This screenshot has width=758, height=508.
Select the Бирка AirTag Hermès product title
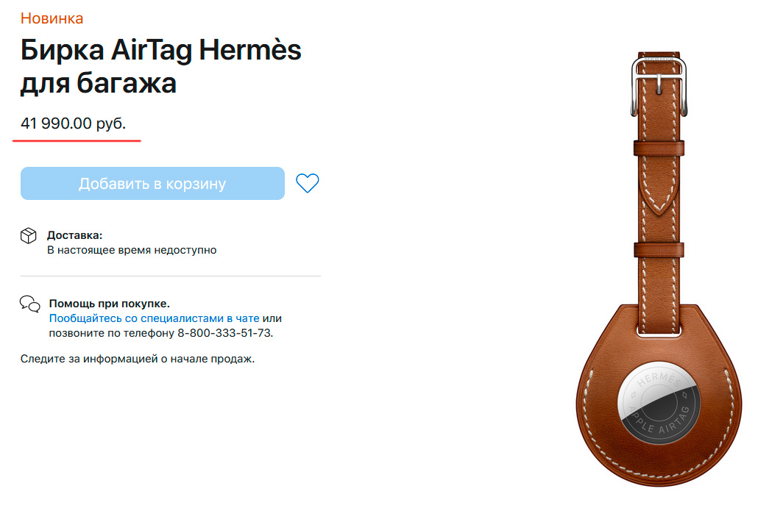(160, 50)
